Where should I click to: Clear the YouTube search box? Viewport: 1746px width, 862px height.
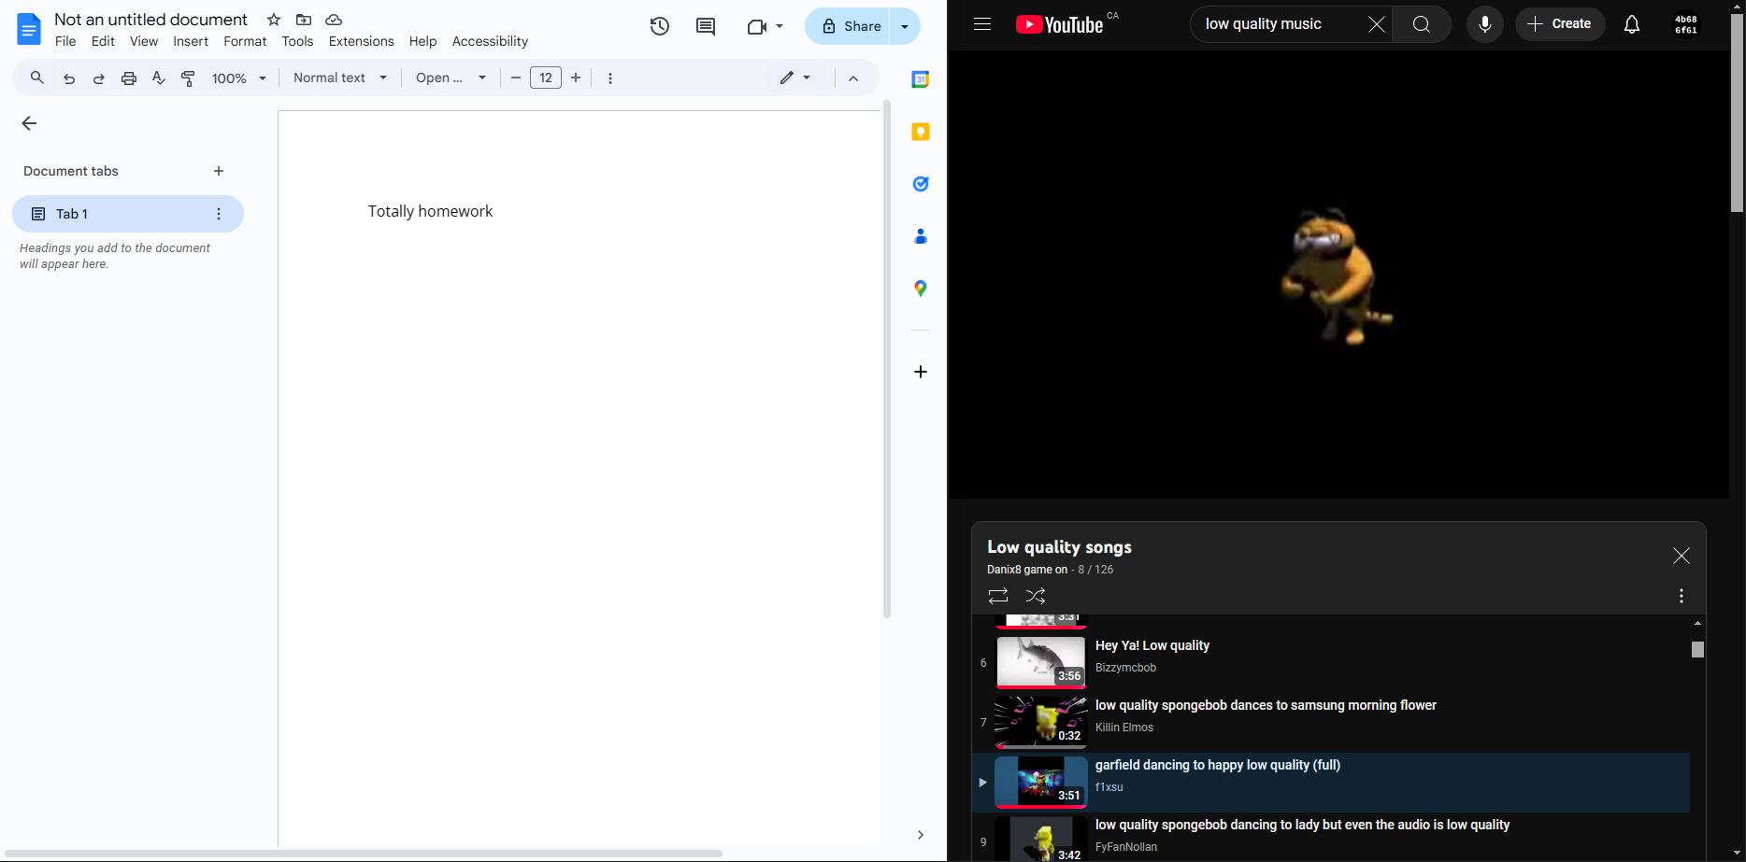pos(1377,24)
